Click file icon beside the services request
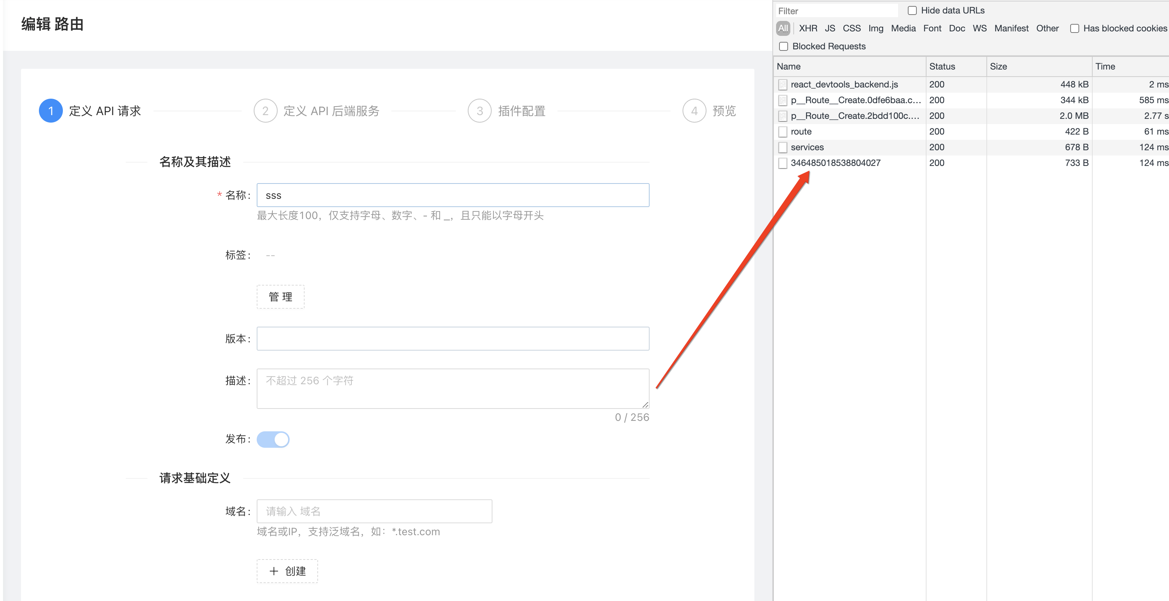 tap(782, 147)
